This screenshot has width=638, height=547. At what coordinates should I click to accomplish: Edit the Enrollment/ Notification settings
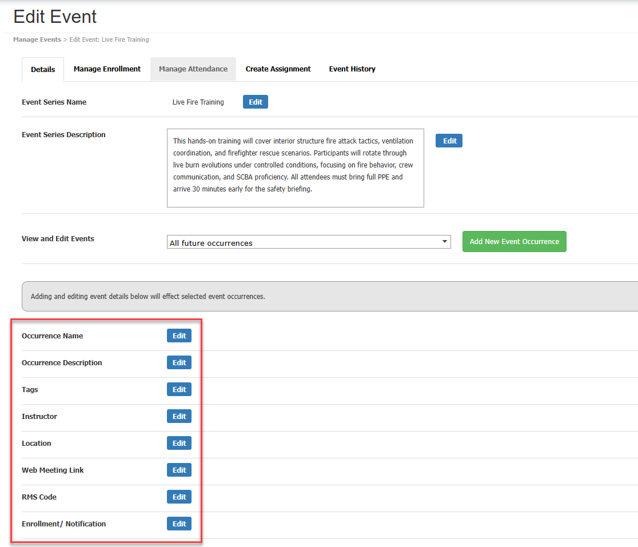(179, 524)
